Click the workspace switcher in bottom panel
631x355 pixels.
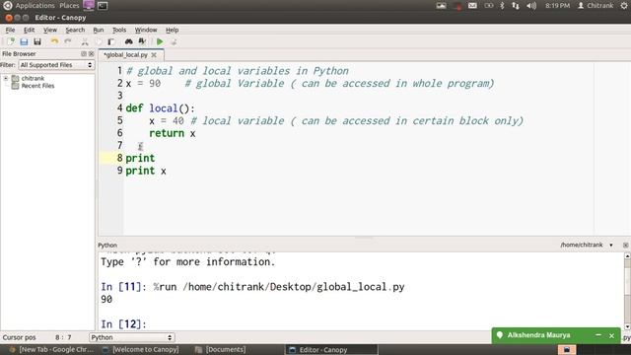tap(567, 349)
